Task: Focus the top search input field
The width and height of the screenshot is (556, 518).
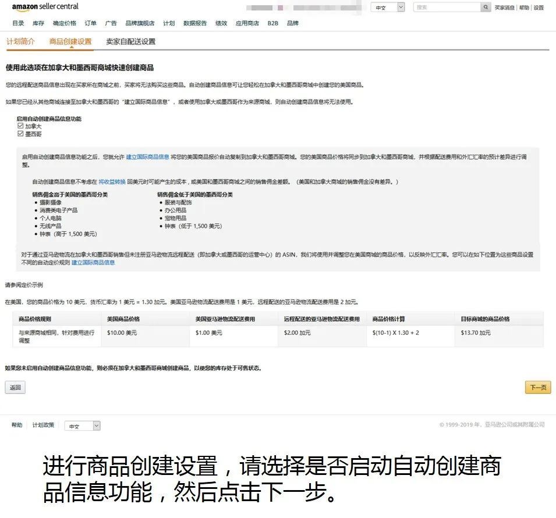Action: (x=447, y=7)
